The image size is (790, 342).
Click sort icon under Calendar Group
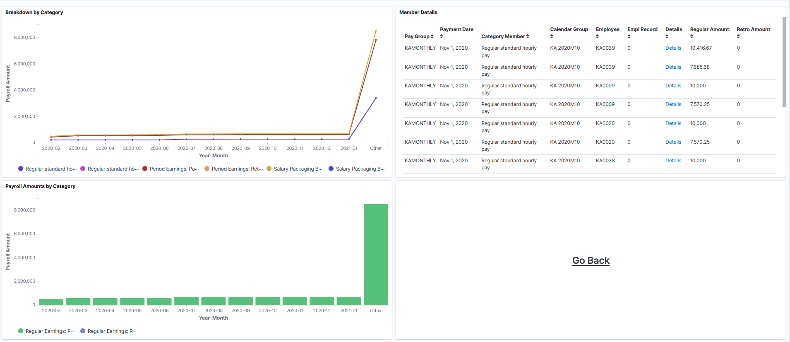click(x=552, y=36)
